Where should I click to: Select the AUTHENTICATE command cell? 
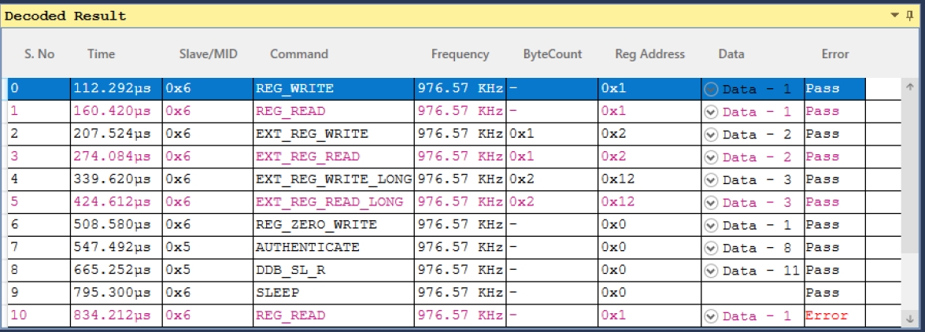pos(334,249)
